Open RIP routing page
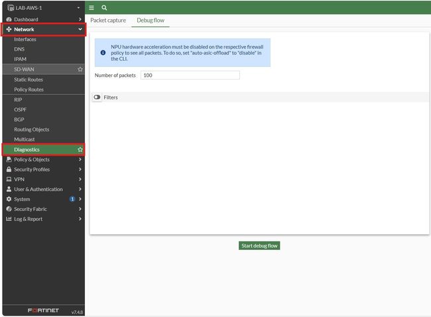 (18, 99)
